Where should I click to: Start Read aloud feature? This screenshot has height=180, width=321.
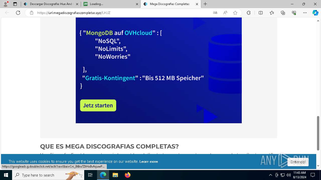225,13
